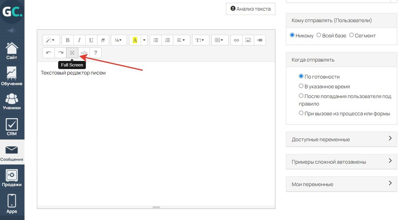Choose the 'Сегмент' radio button
409x220 pixels.
point(351,35)
